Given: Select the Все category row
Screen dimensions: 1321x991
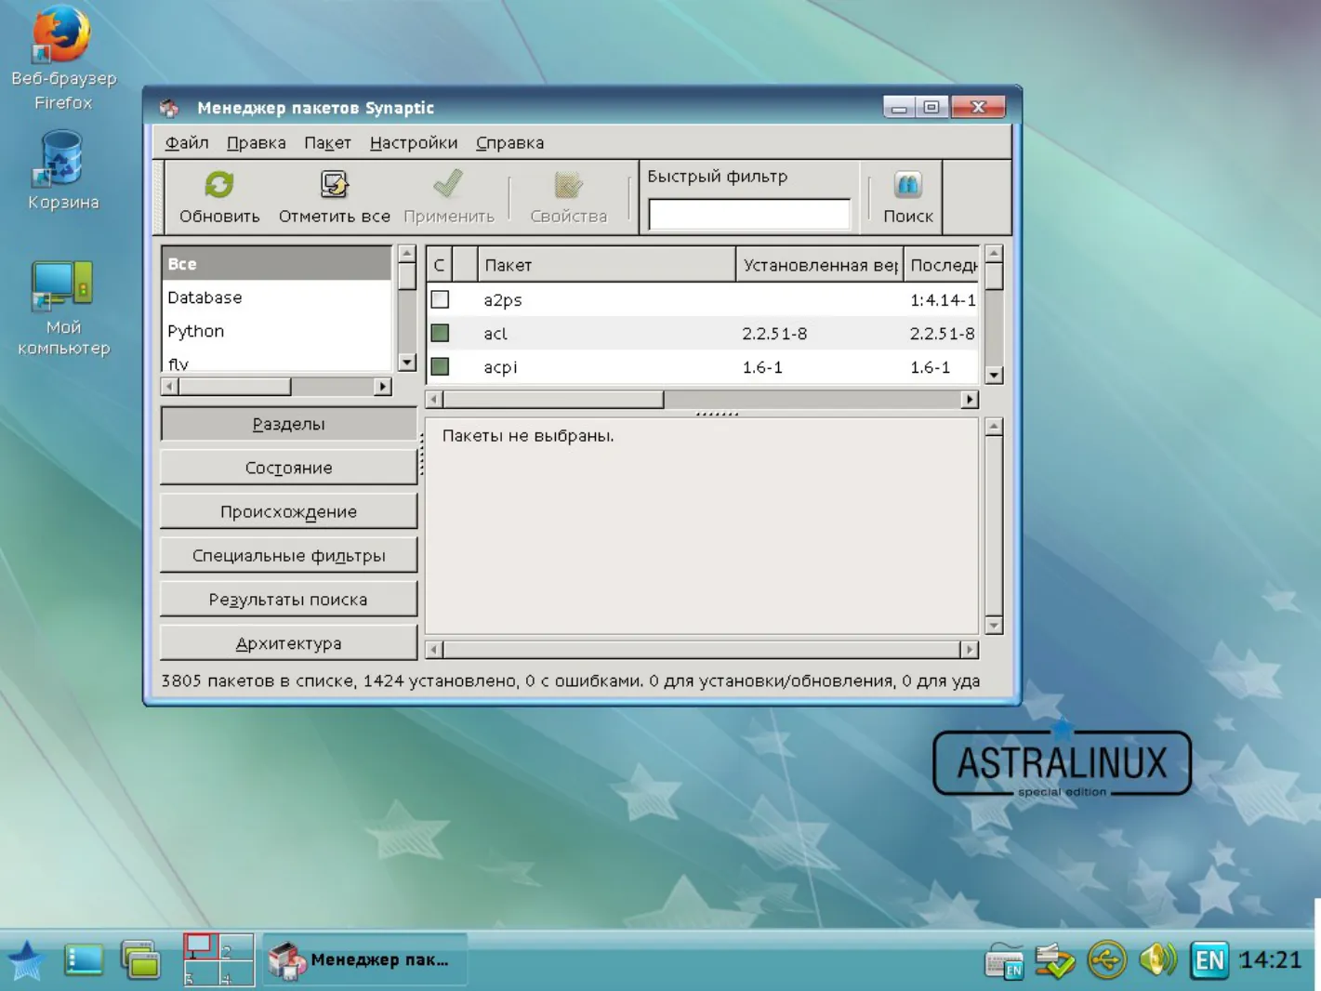Looking at the screenshot, I should click(277, 264).
